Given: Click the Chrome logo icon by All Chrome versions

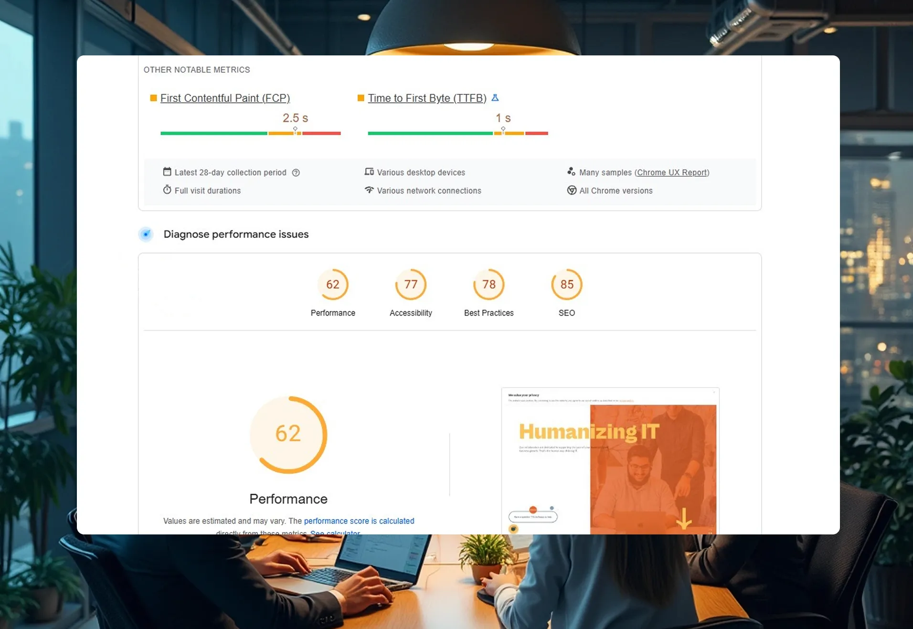Looking at the screenshot, I should (572, 190).
